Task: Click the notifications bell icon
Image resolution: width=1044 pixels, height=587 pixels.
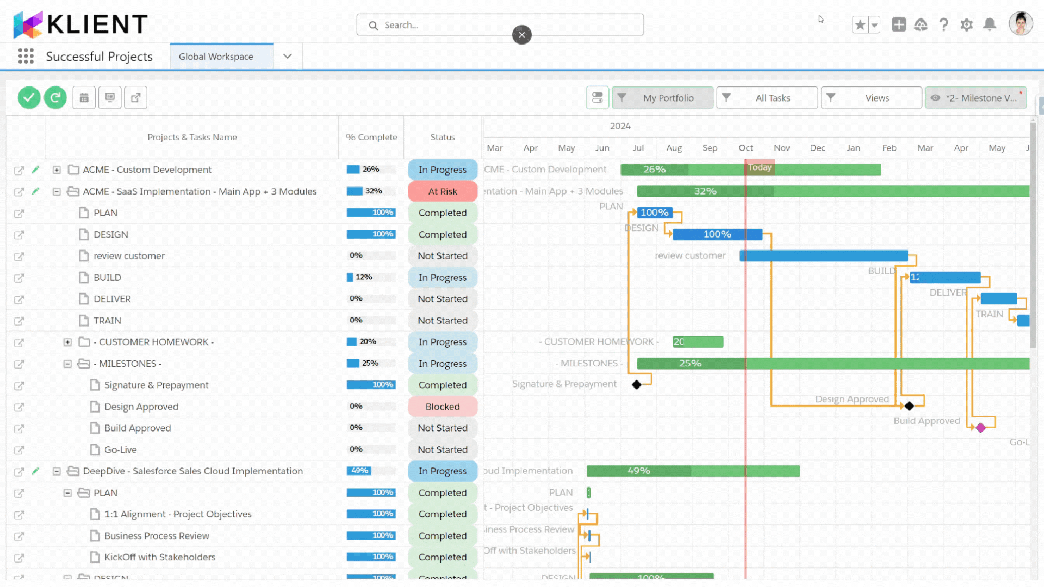Action: pos(990,24)
